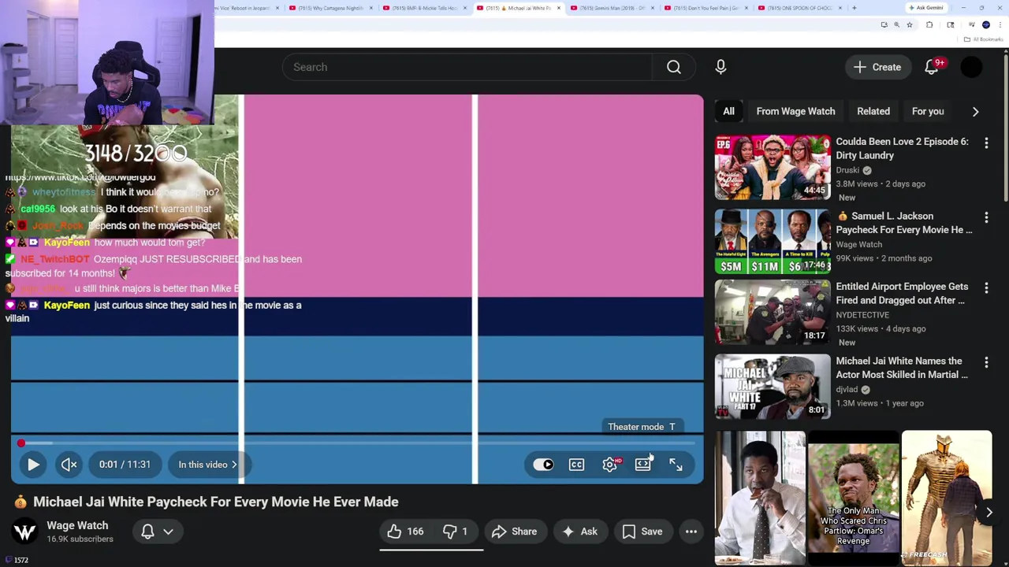Select the 'All' filter chip
Image resolution: width=1009 pixels, height=567 pixels.
pos(728,111)
